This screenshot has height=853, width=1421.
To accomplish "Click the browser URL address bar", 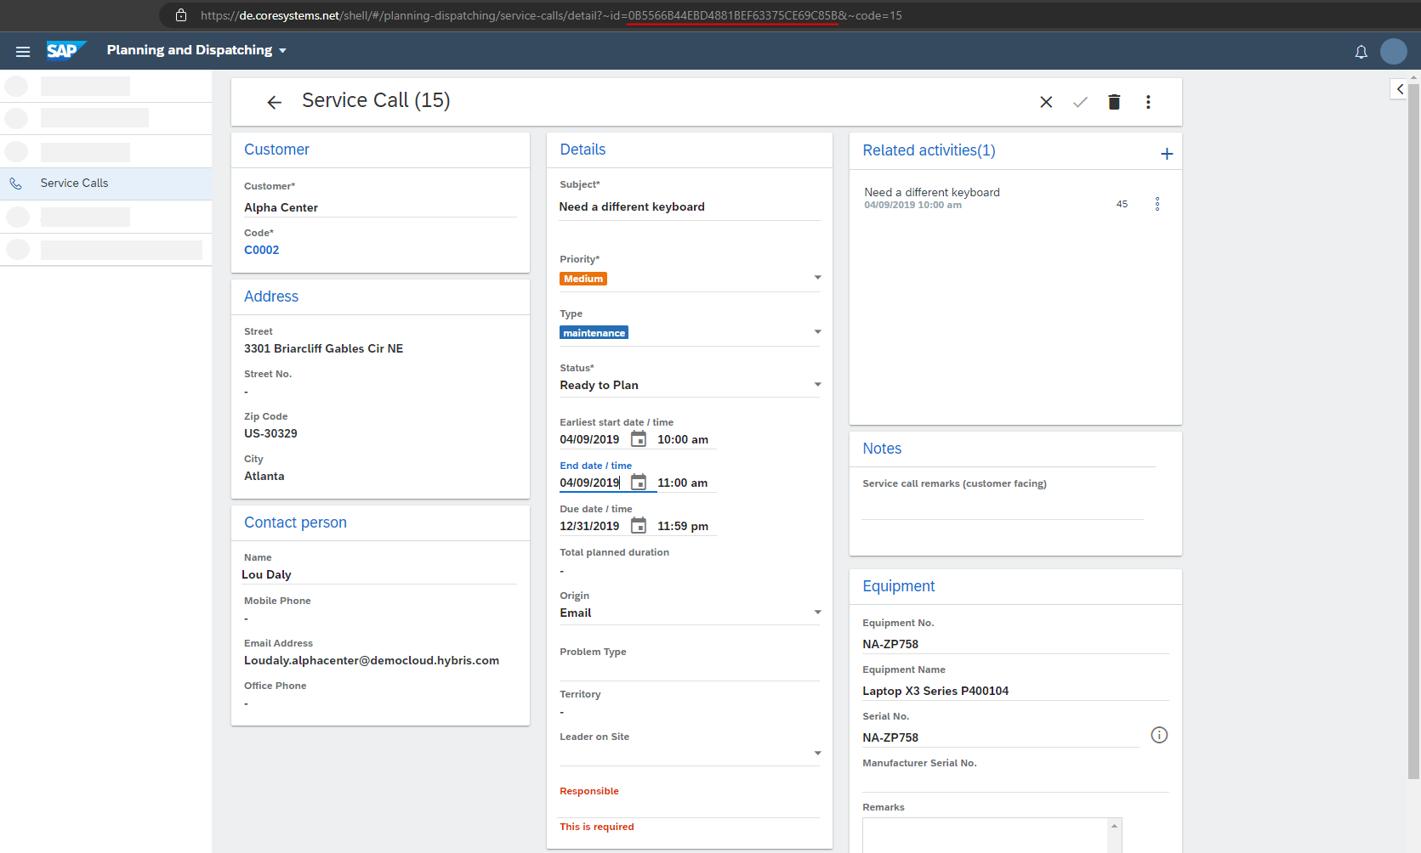I will tap(551, 15).
